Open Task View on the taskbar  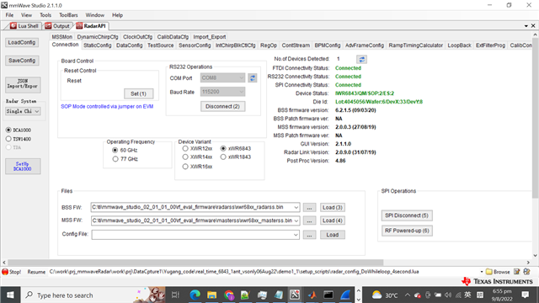[x=175, y=295]
